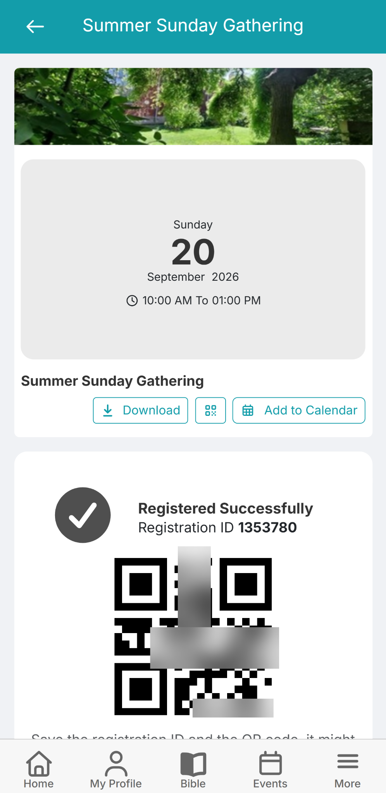Tap the download arrow icon
The image size is (386, 793).
[x=108, y=410]
